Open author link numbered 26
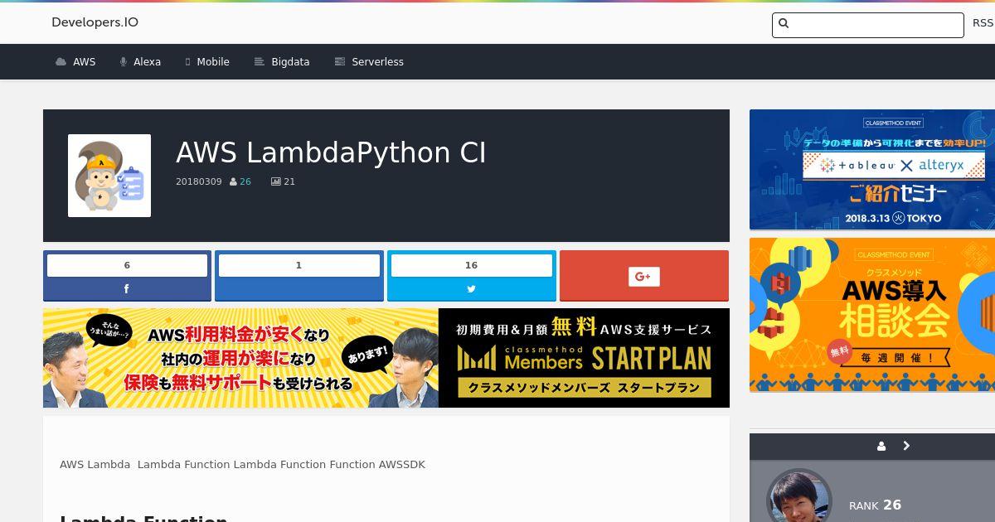995x522 pixels. [x=245, y=181]
